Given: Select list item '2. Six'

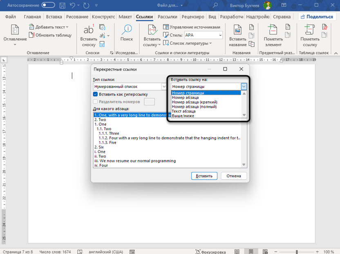Looking at the screenshot, I should point(168,147).
